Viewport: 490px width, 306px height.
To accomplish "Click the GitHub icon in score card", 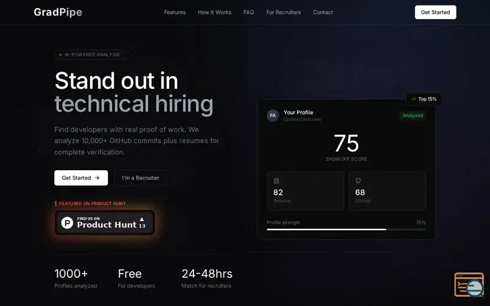I will [358, 181].
